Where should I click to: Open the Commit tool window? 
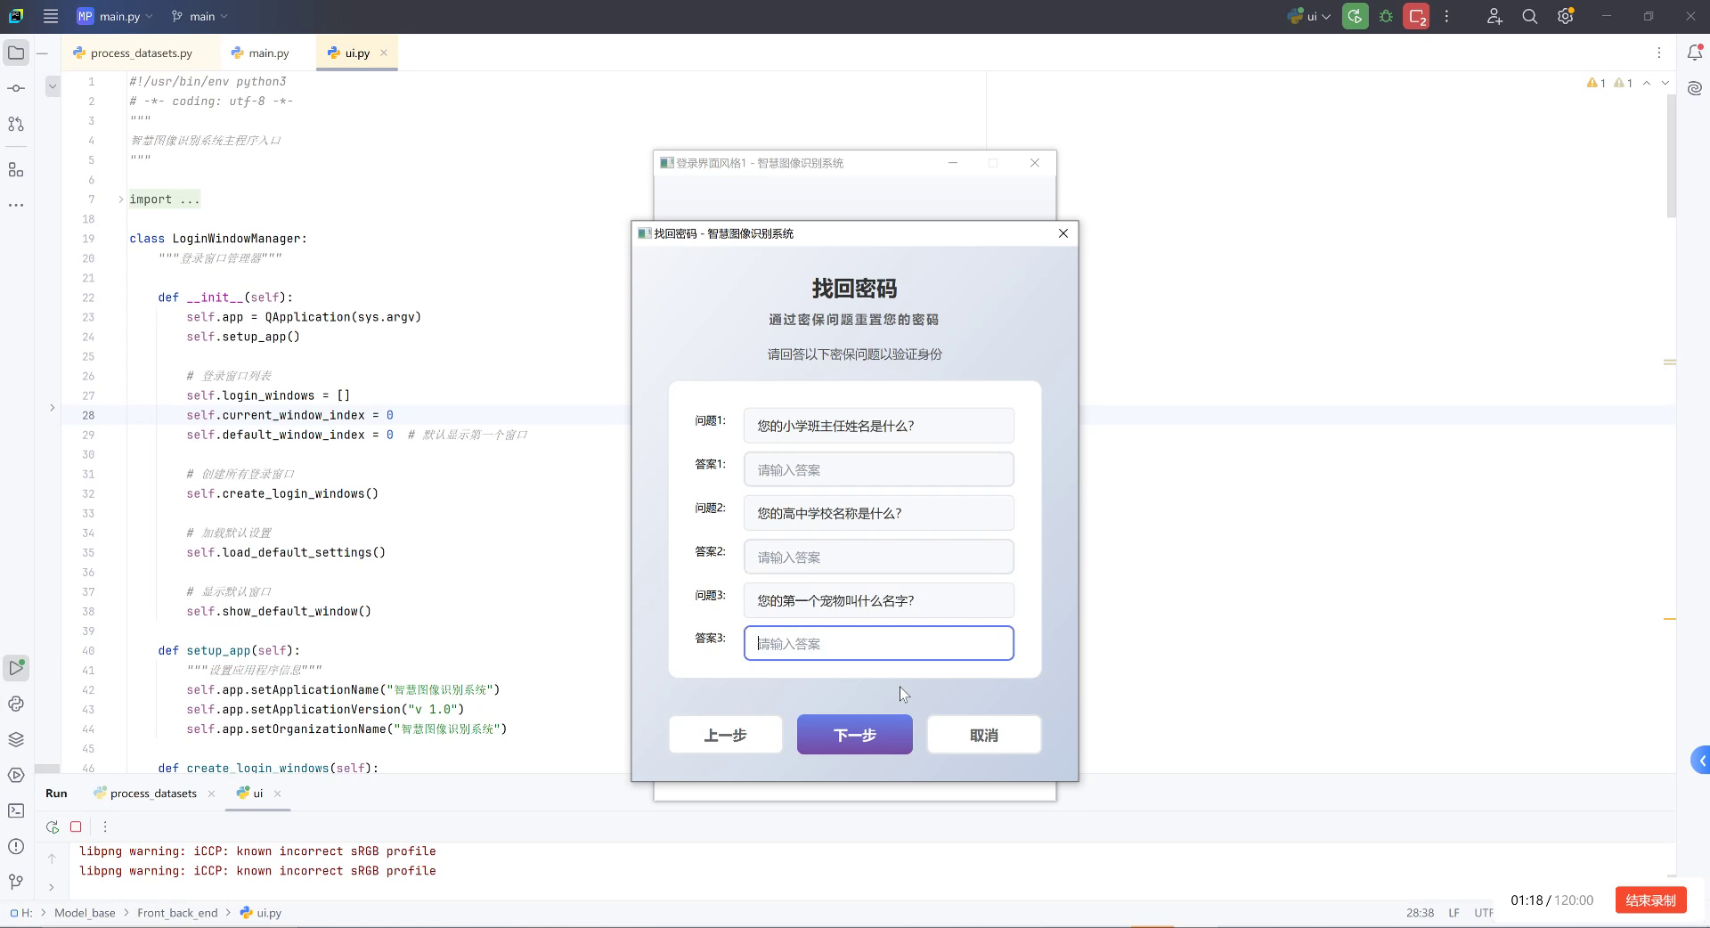pos(16,88)
